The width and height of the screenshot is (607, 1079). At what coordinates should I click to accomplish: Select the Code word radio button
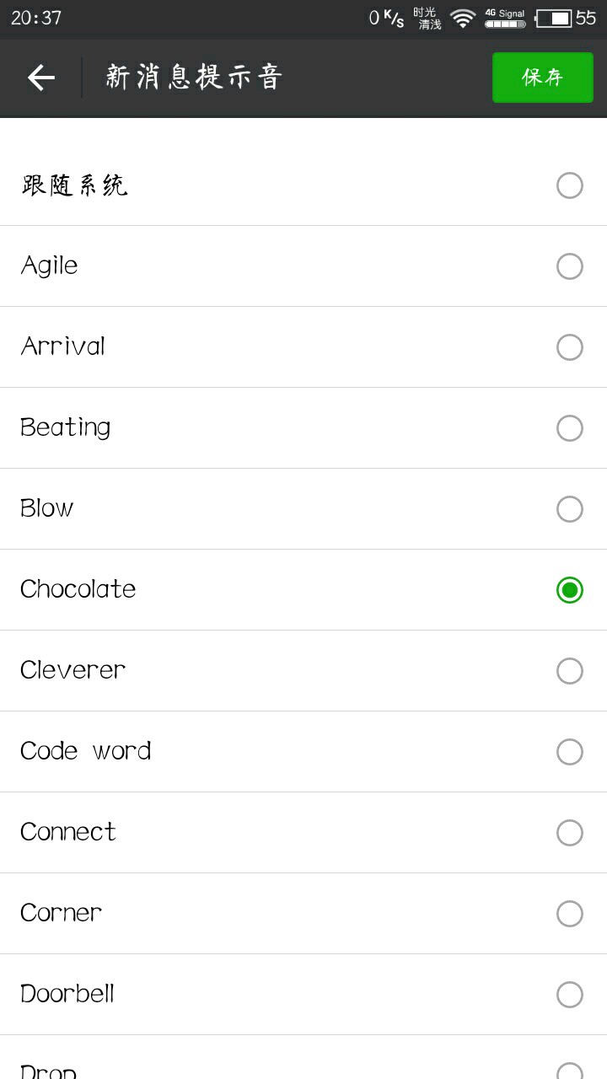(x=570, y=752)
